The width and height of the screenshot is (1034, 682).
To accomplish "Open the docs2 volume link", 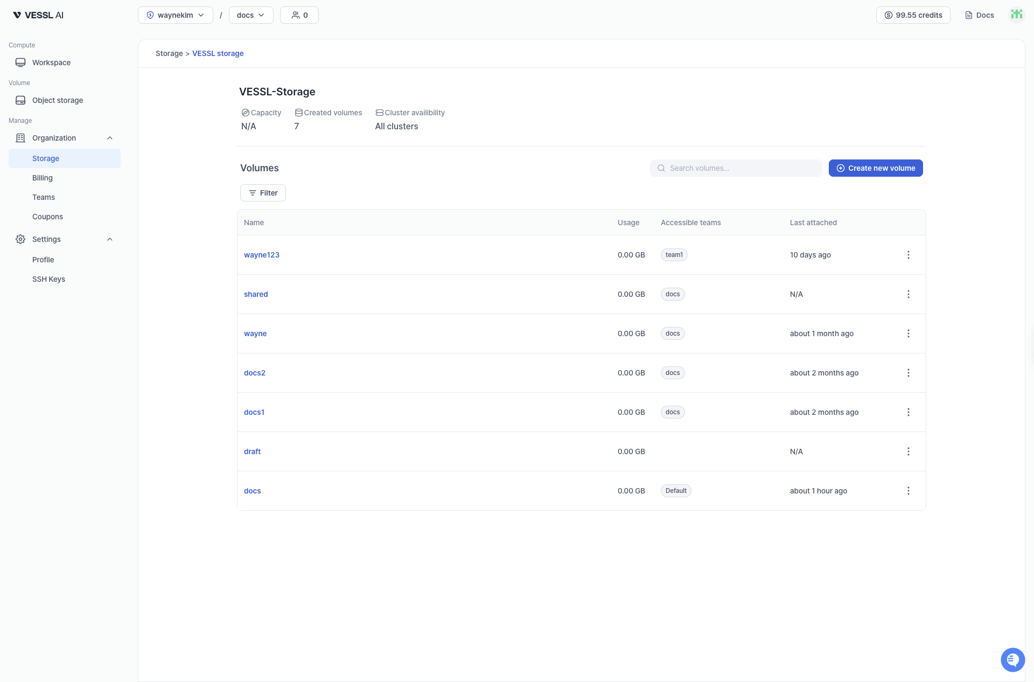I will pos(254,372).
